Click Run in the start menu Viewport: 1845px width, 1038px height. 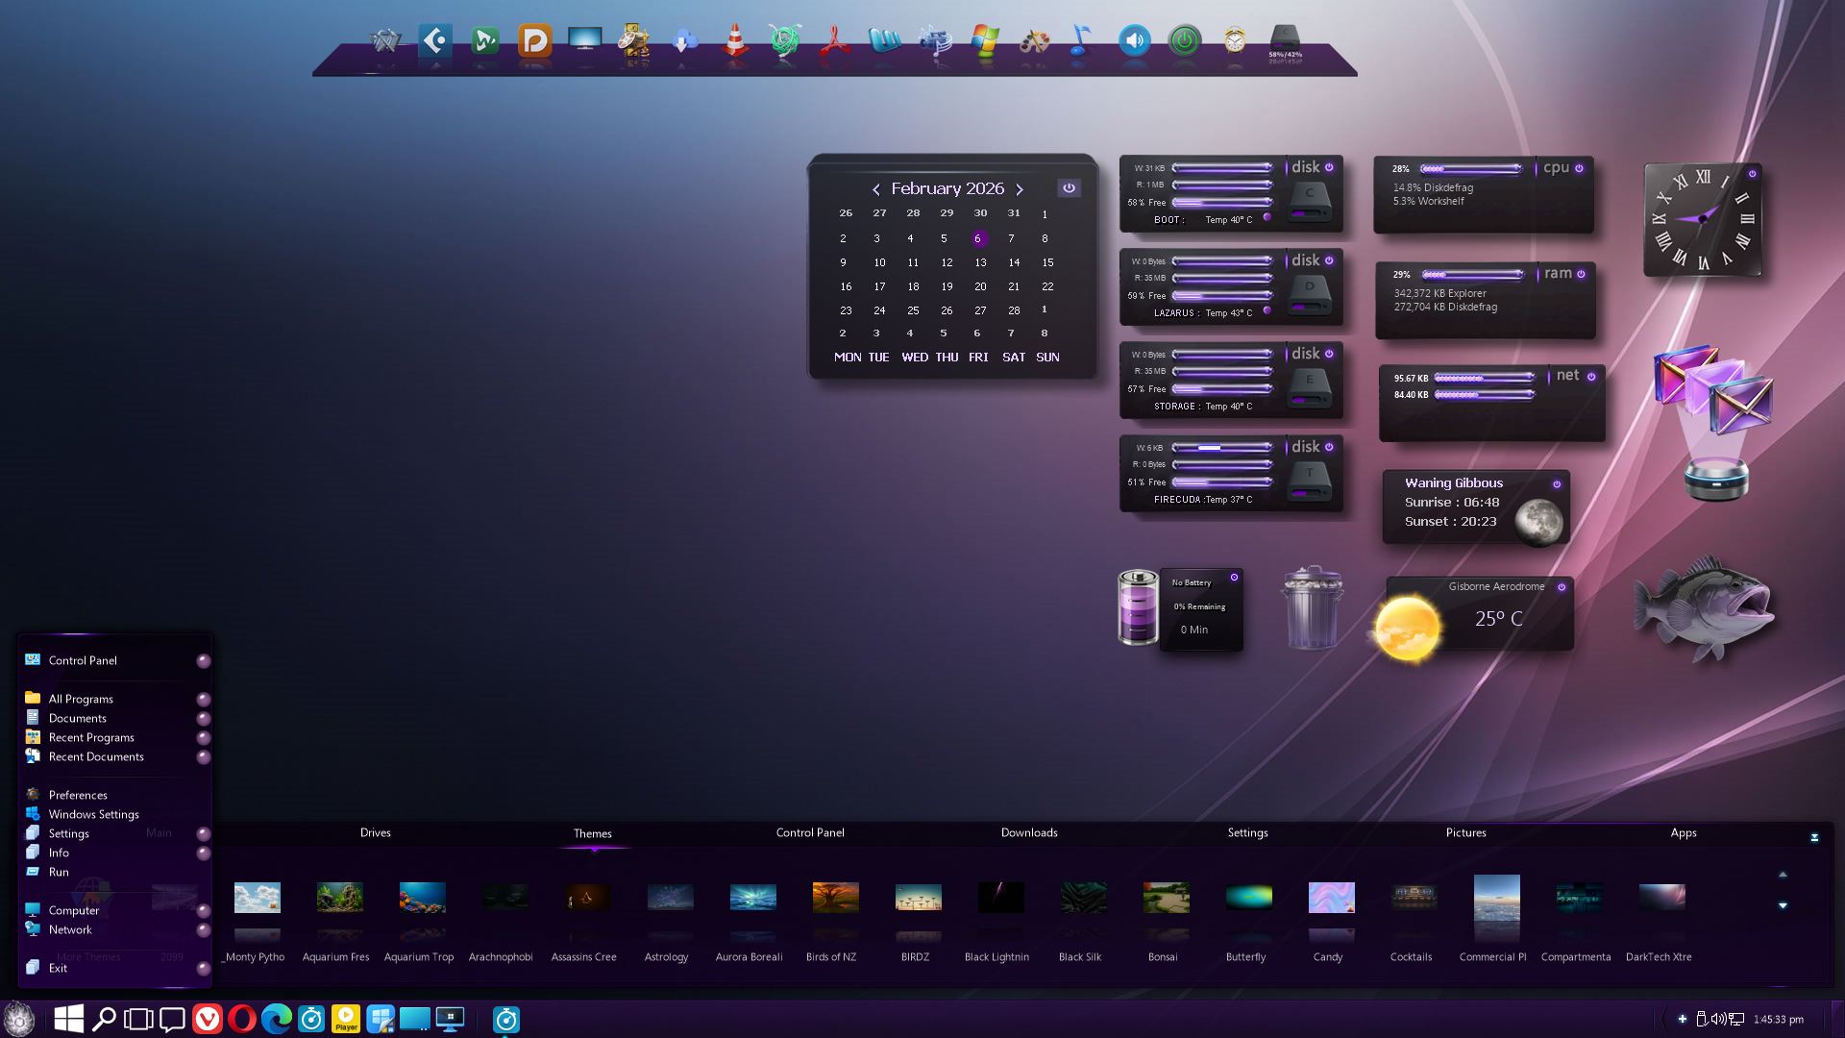[x=59, y=872]
